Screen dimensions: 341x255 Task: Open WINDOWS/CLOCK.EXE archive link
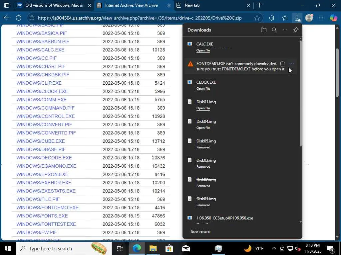tap(42, 91)
